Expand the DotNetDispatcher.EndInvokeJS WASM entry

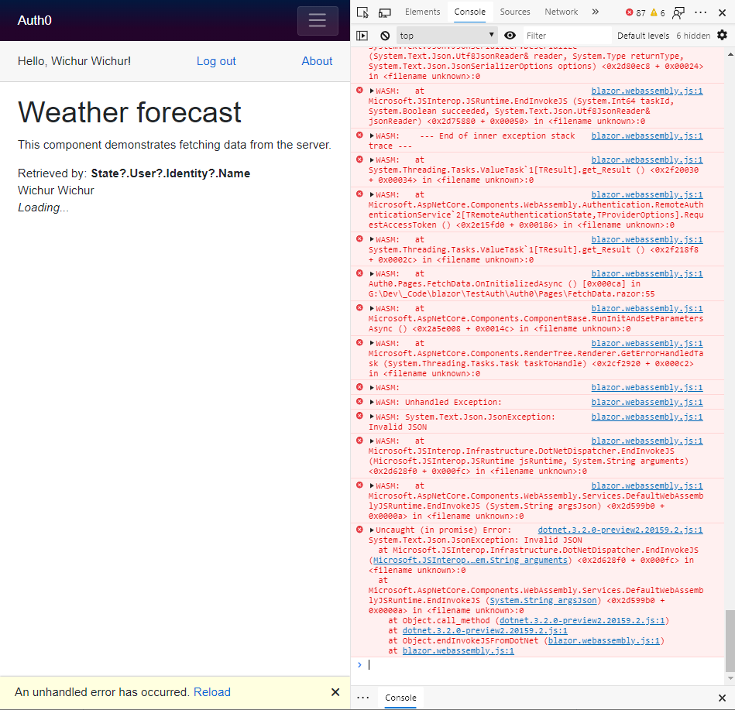click(372, 441)
